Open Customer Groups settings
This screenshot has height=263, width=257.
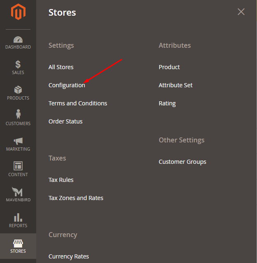pyautogui.click(x=183, y=162)
